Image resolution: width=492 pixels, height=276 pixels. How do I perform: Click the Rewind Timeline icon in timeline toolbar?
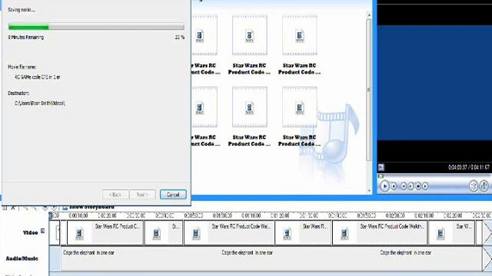click(x=45, y=208)
